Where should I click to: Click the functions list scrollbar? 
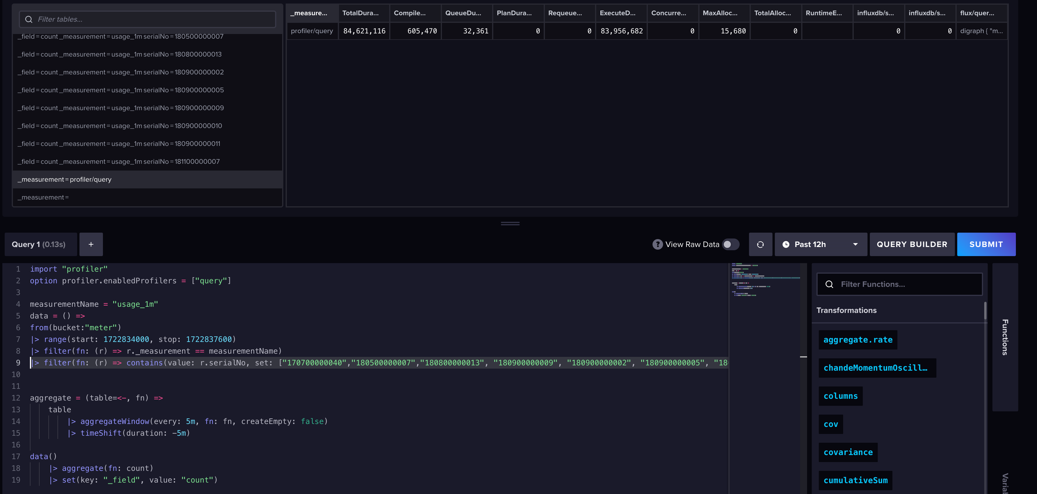coord(985,311)
